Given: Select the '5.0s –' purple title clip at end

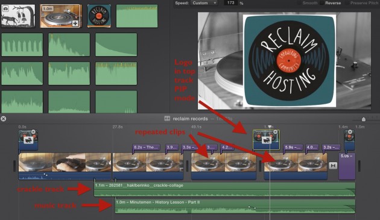Looking at the screenshot, I should point(347,166).
